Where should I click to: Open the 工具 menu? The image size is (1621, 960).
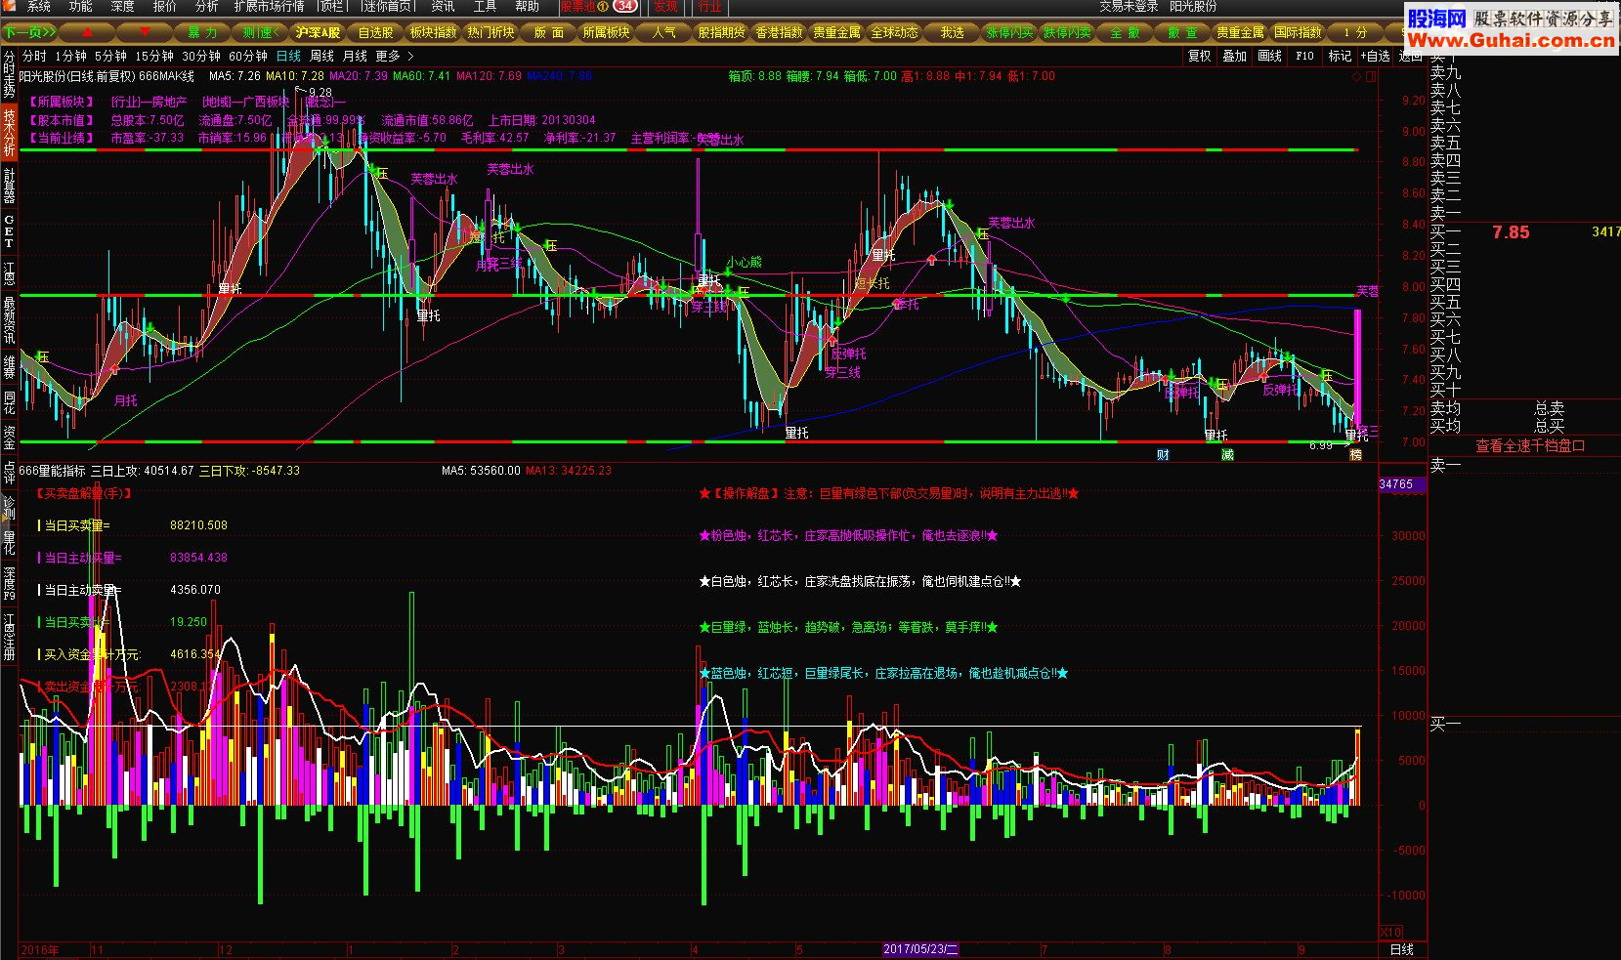click(485, 6)
